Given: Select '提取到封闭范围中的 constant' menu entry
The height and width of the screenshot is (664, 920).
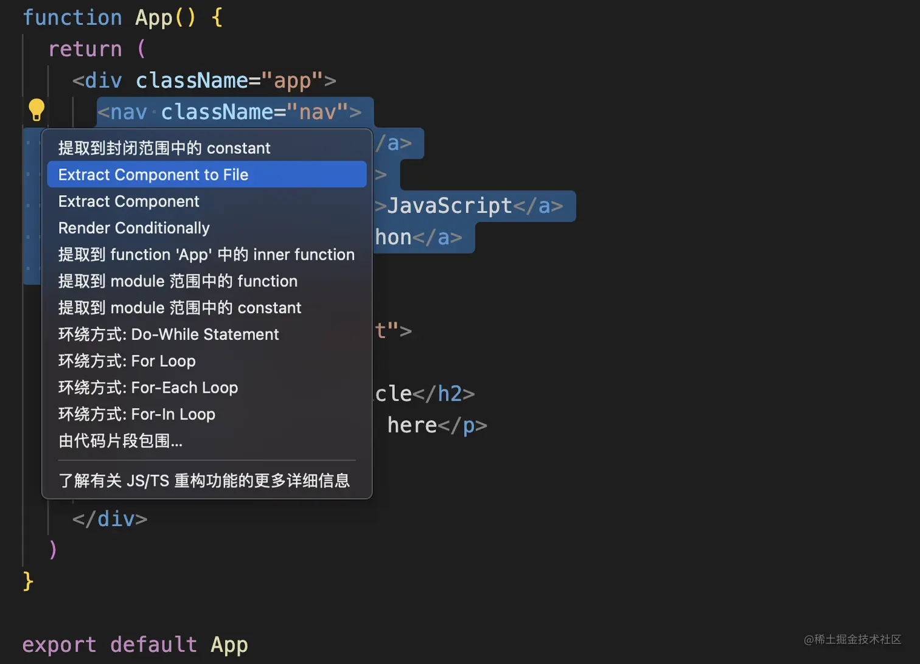Looking at the screenshot, I should 207,148.
